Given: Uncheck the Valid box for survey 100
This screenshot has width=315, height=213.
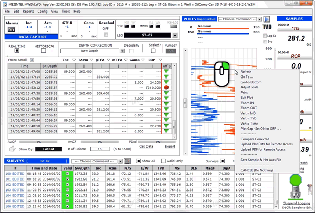Looking at the screenshot, I should (68, 174).
